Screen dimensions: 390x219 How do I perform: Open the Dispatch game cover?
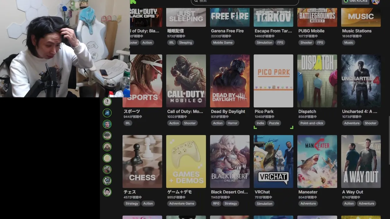(317, 81)
